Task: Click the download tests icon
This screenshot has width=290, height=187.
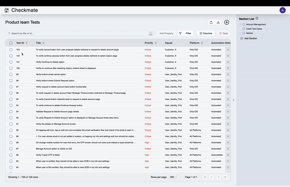Action: 218,22
